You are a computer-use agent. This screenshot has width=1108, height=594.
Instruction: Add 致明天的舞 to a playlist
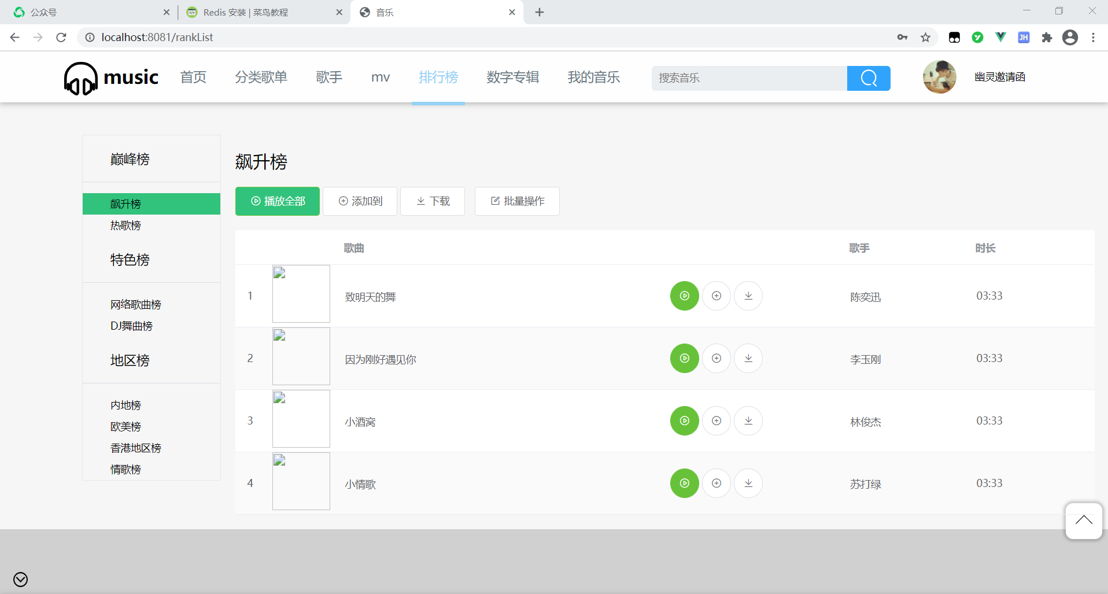(x=716, y=296)
